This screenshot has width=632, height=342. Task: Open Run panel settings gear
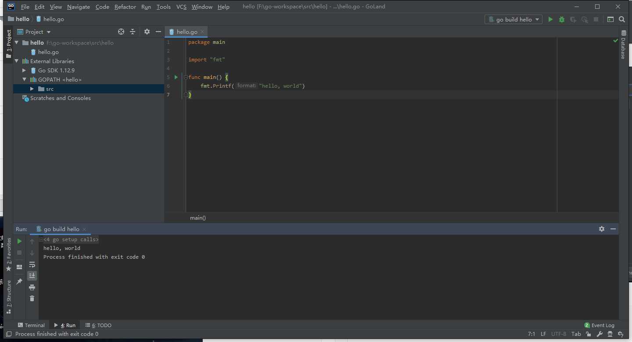pos(602,229)
